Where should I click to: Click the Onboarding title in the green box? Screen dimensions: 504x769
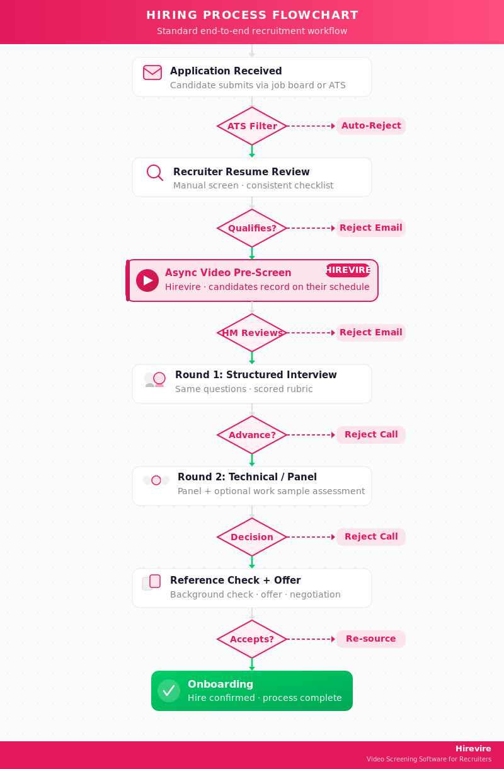[x=220, y=685]
